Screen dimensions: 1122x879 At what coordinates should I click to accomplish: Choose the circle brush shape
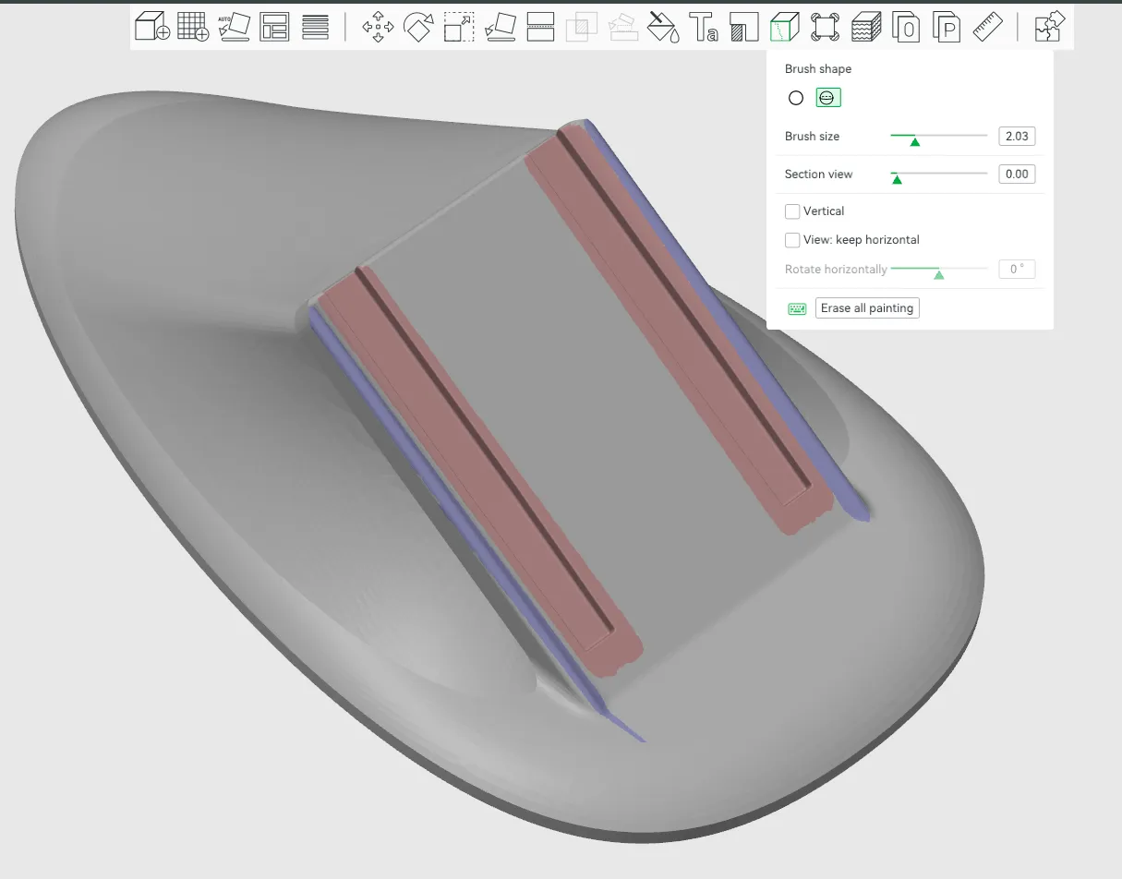click(796, 98)
